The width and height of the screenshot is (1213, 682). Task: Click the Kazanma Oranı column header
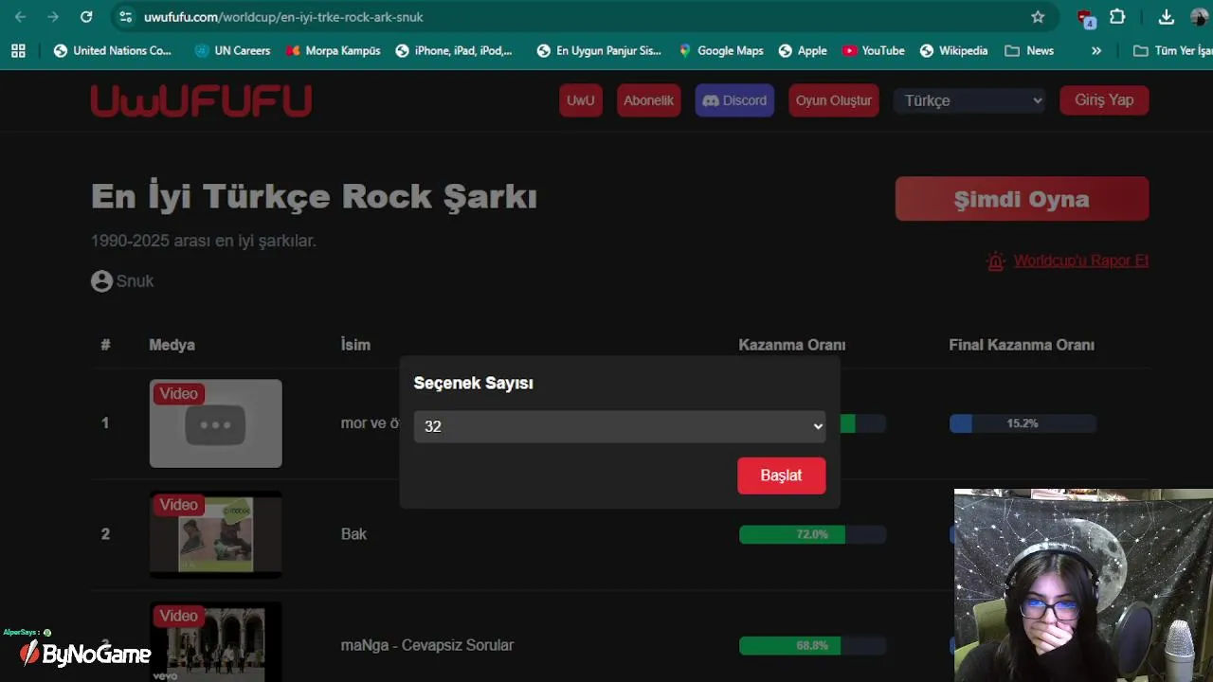click(x=792, y=345)
